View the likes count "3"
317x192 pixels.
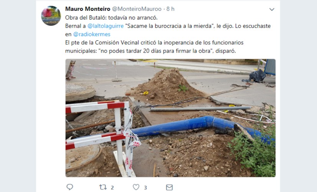point(145,188)
